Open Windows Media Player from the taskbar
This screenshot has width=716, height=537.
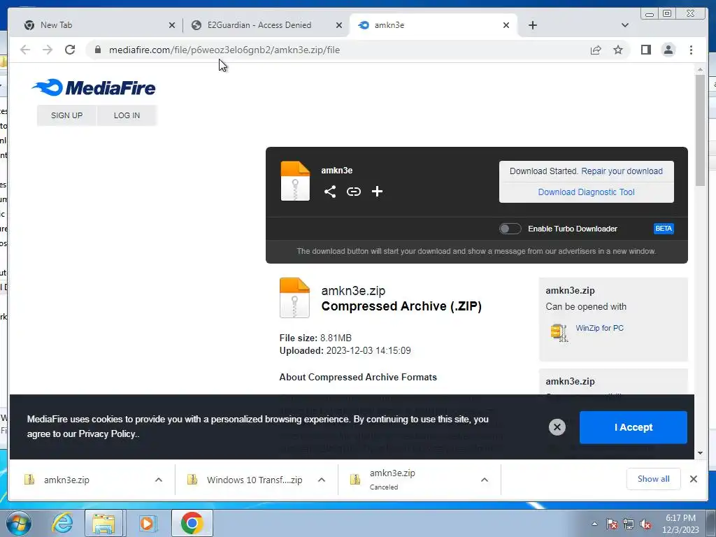pos(147,523)
